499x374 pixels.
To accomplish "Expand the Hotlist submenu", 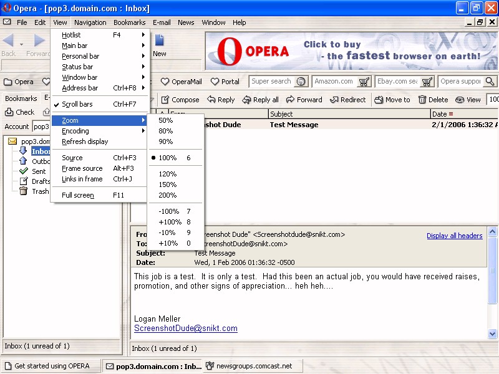I will pyautogui.click(x=99, y=35).
